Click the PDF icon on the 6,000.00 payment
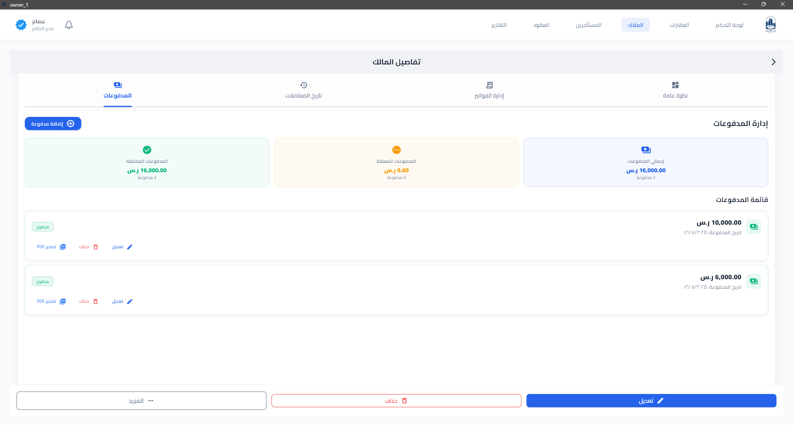The width and height of the screenshot is (793, 425). pos(63,302)
